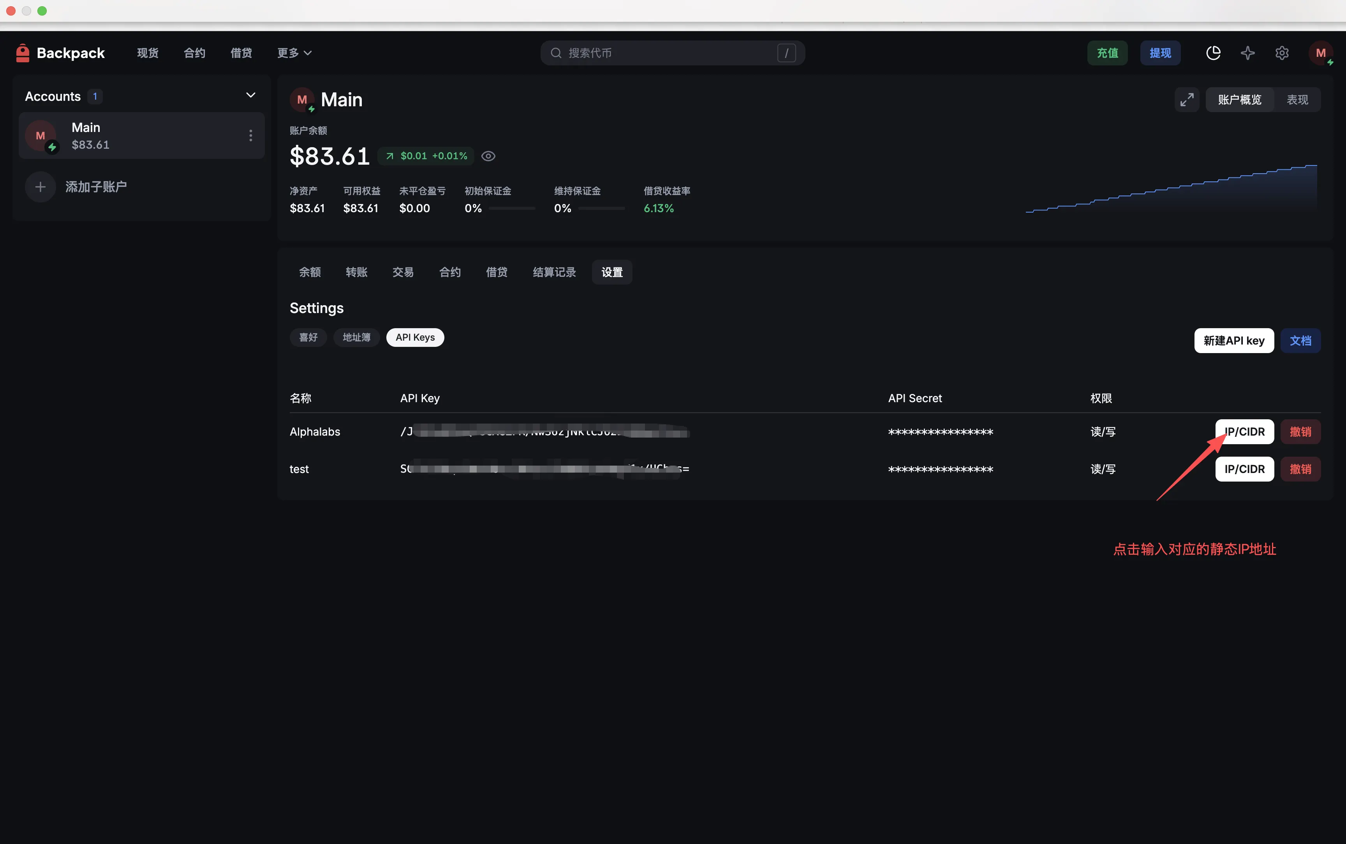Open the 结算记录 tab
This screenshot has height=844, width=1346.
pos(554,273)
